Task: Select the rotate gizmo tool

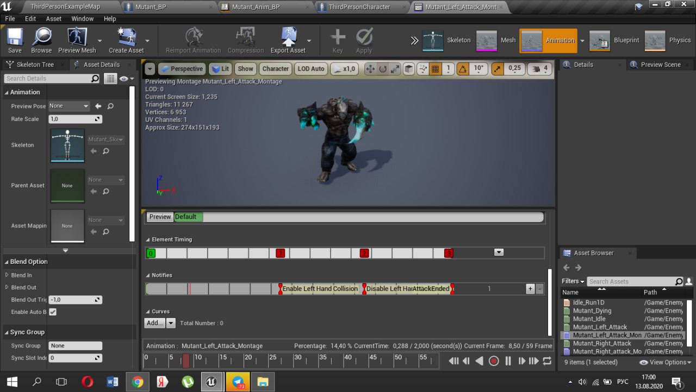Action: (x=383, y=69)
